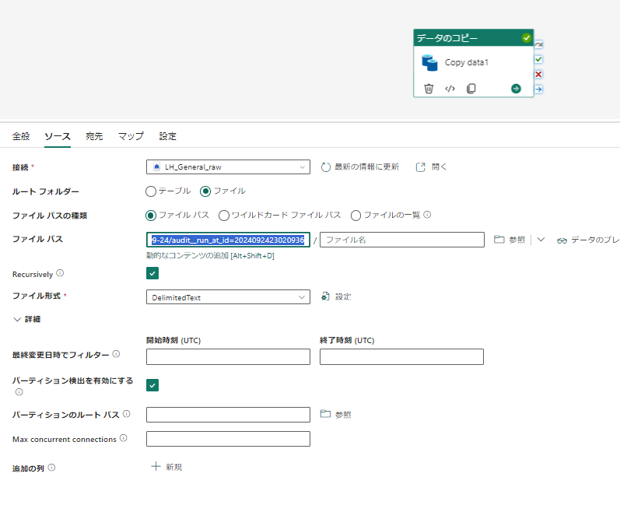Show info for Recursively option
This screenshot has width=620, height=512.
coord(60,273)
